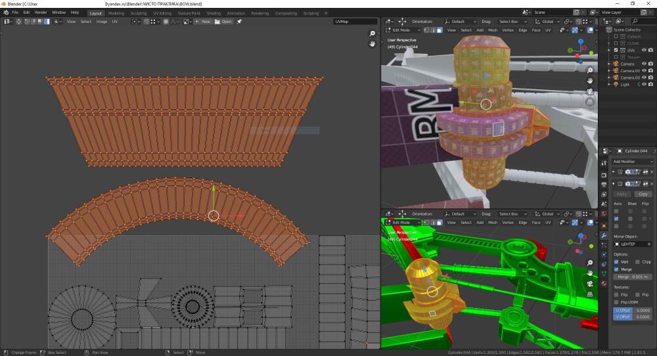The height and width of the screenshot is (356, 657).
Task: Open the Material properties tab
Action: tap(604, 284)
